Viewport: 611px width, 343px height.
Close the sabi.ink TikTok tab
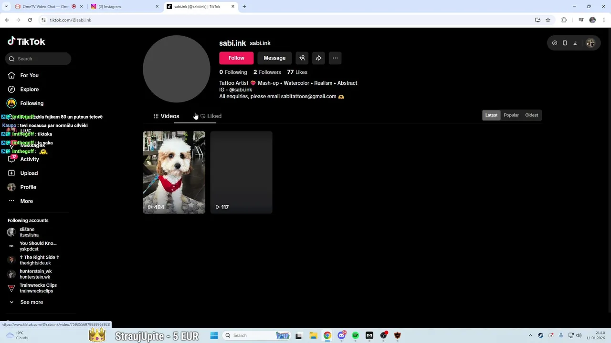[233, 7]
